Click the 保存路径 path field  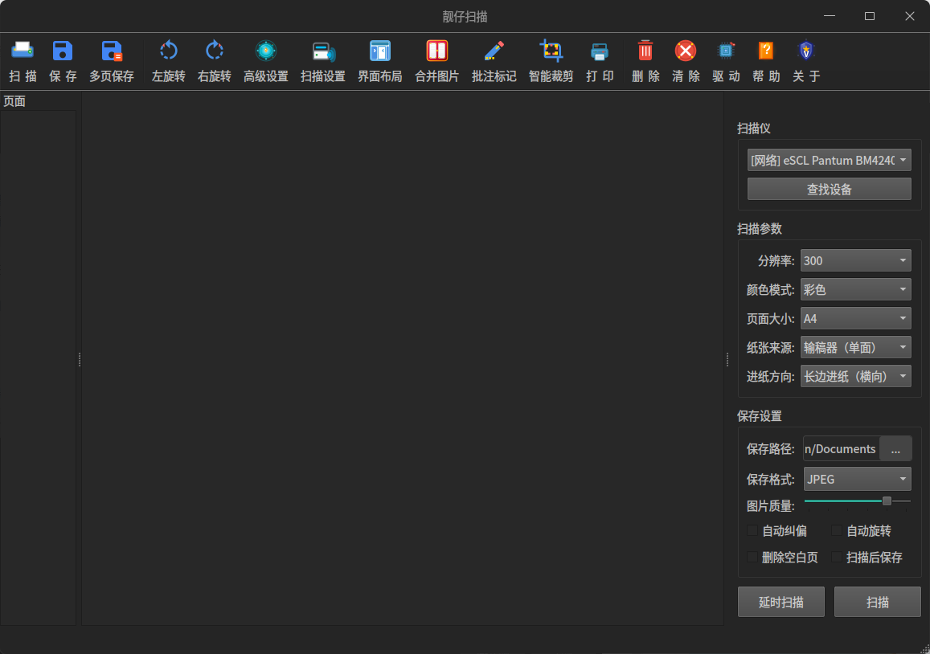pos(841,449)
